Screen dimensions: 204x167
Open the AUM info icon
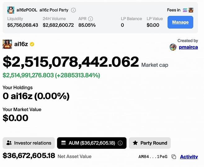[120, 143]
